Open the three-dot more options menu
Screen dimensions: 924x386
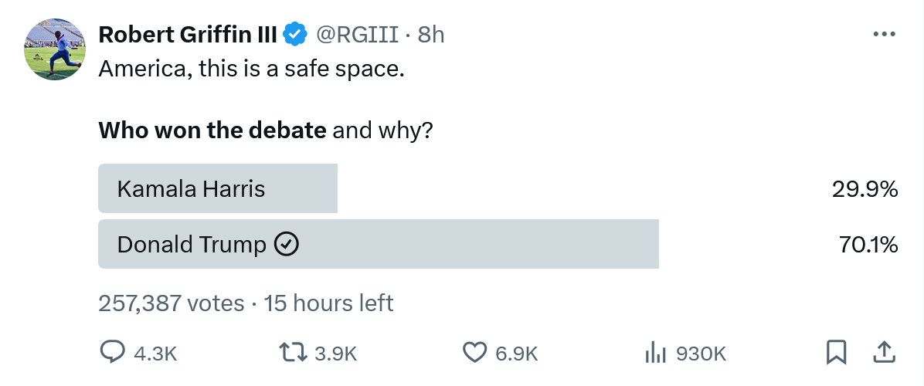click(x=883, y=35)
